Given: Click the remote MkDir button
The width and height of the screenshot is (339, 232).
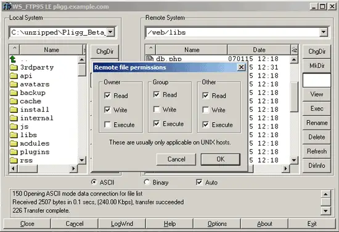Looking at the screenshot, I should (x=317, y=65).
